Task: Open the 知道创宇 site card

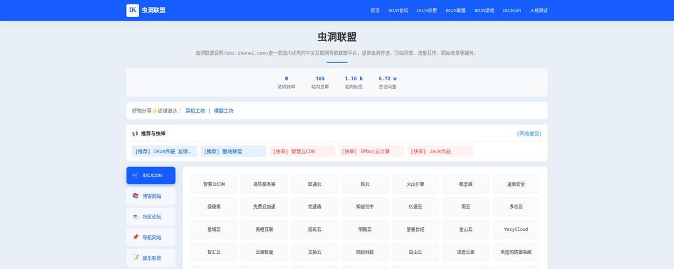Action: pyautogui.click(x=365, y=207)
